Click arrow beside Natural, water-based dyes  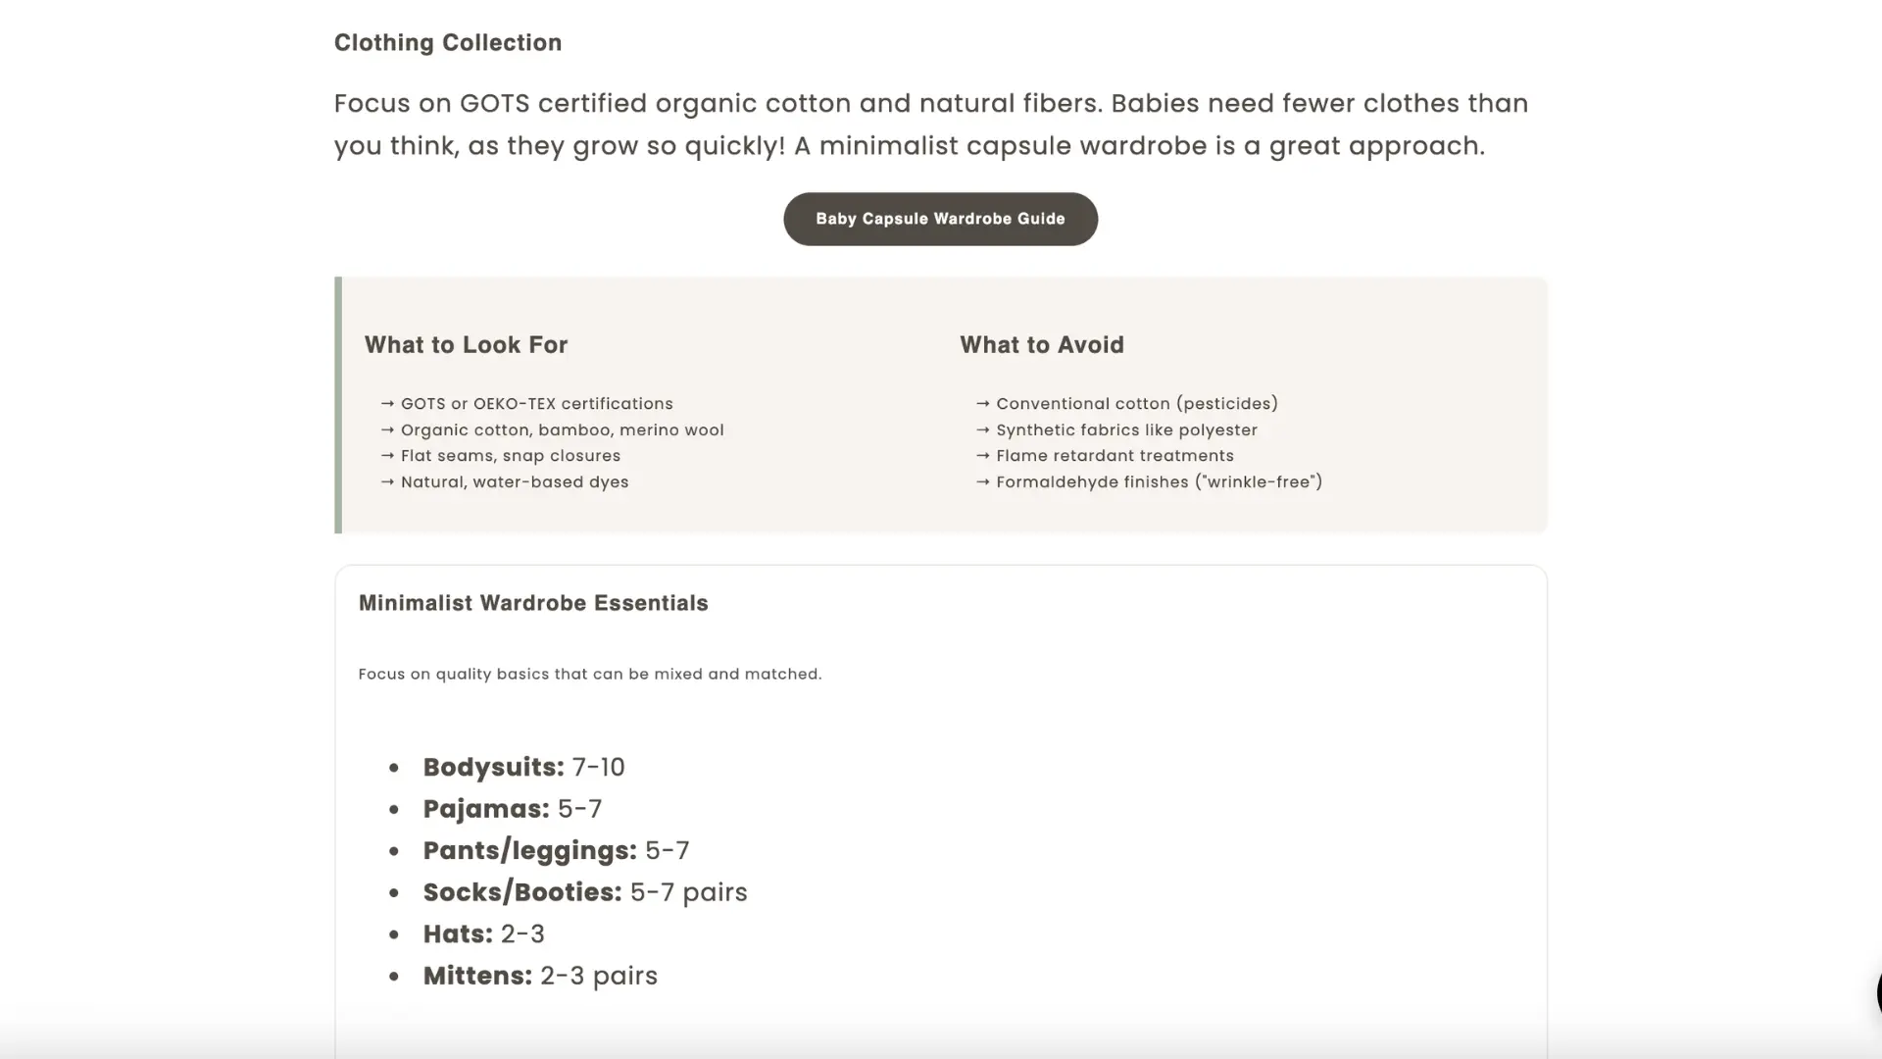387,482
